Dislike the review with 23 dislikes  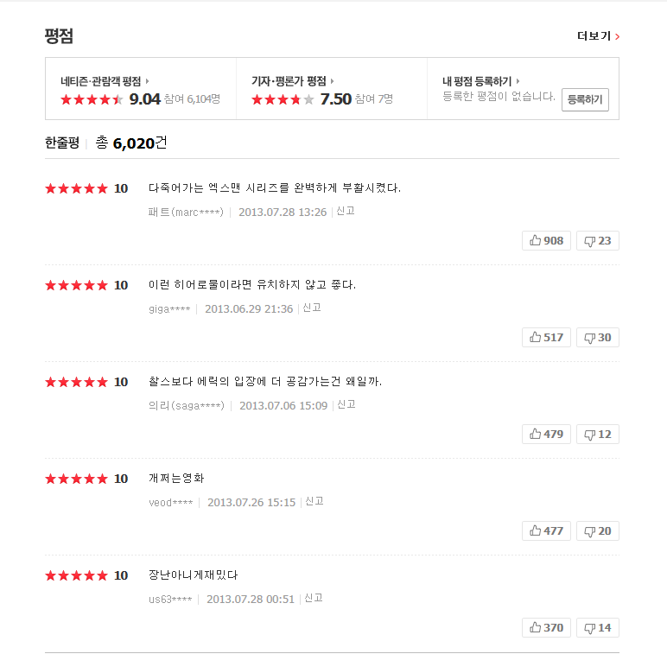[x=597, y=240]
